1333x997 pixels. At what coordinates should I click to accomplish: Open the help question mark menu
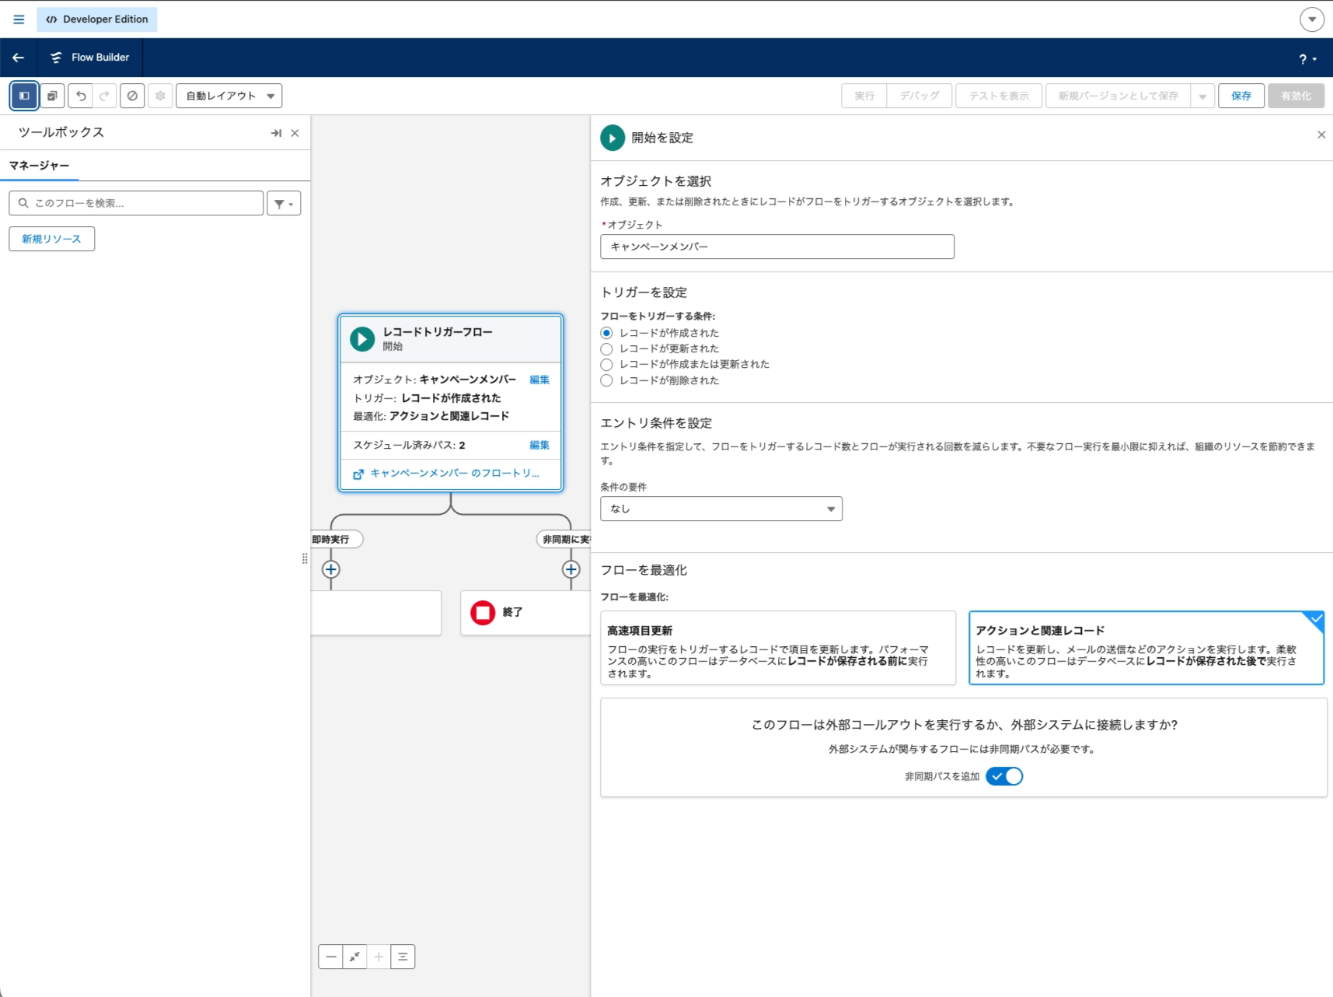tap(1307, 59)
